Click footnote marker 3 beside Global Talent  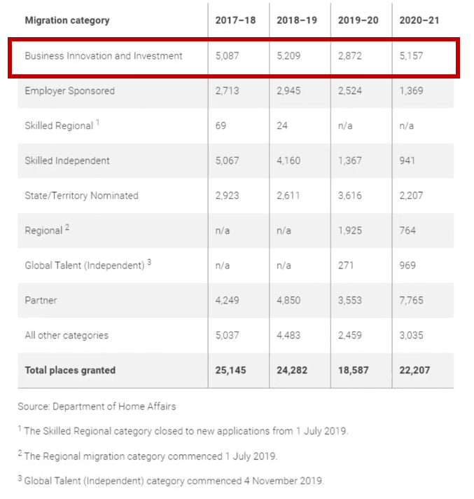149,262
